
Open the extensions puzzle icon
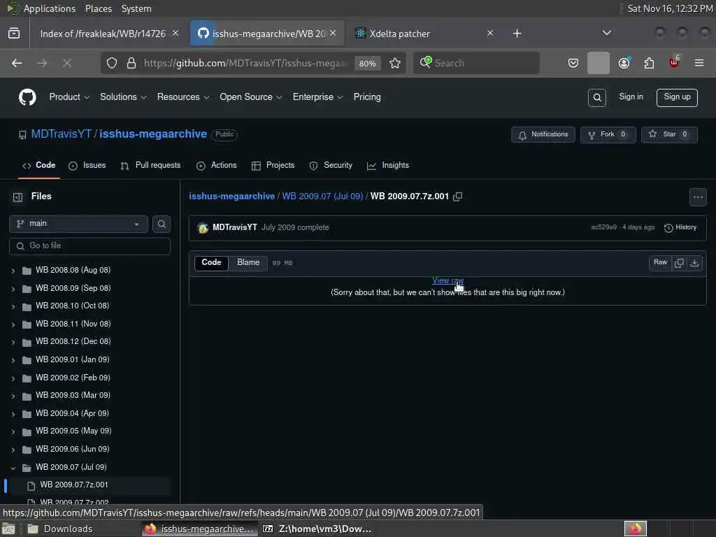649,63
